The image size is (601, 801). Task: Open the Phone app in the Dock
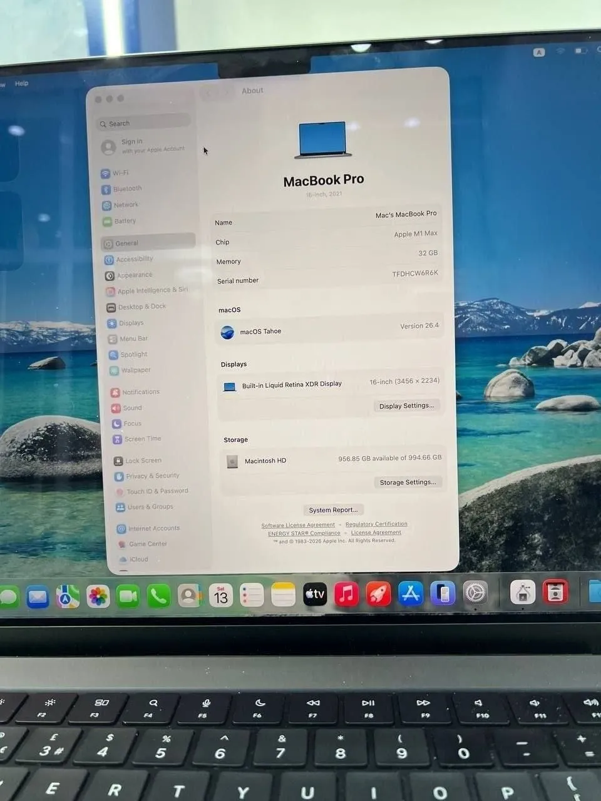coord(158,596)
